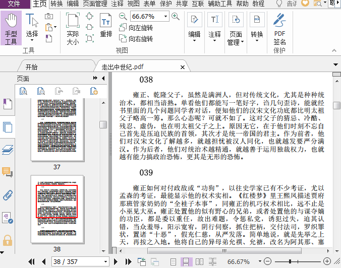Open the comments panel in sidebar

click(x=8, y=172)
